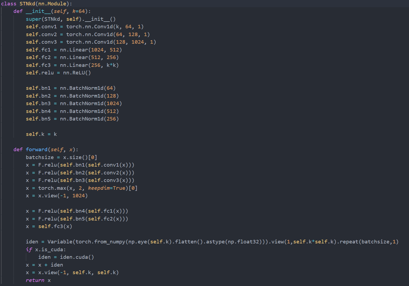Click the self.k = k statement
Image resolution: width=409 pixels, height=286 pixels.
point(41,134)
